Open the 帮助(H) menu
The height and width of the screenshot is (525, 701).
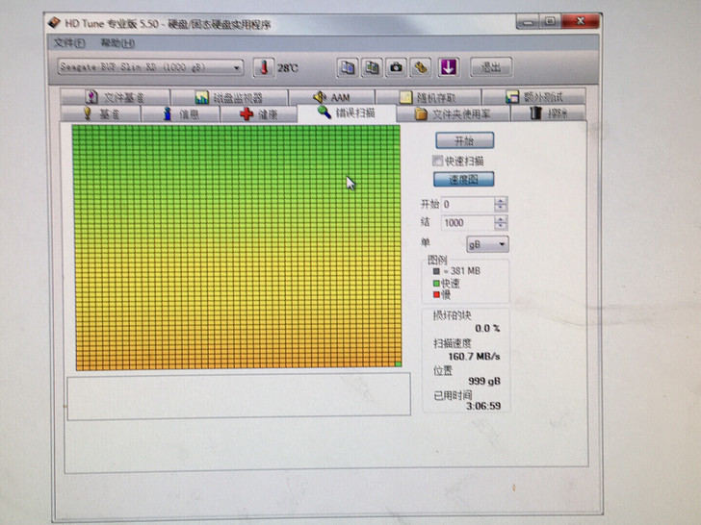117,43
